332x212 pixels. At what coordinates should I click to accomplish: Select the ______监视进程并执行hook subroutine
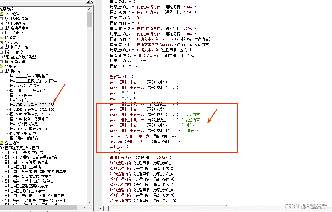[x=38, y=81]
